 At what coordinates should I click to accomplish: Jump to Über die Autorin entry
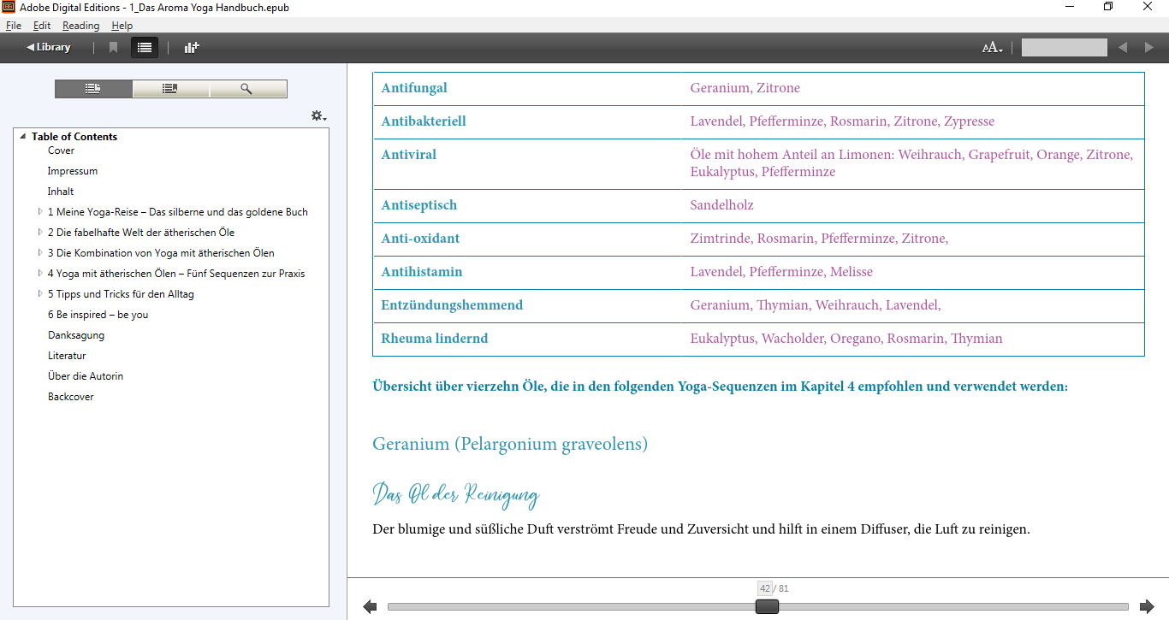pos(86,376)
